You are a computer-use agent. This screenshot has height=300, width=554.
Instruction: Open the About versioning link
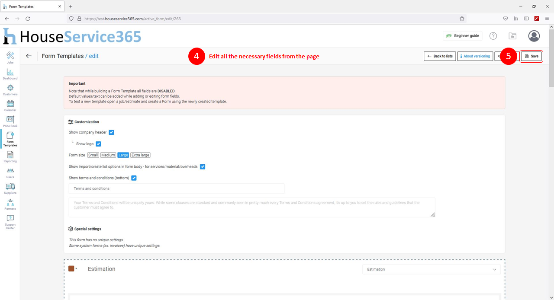click(x=475, y=56)
